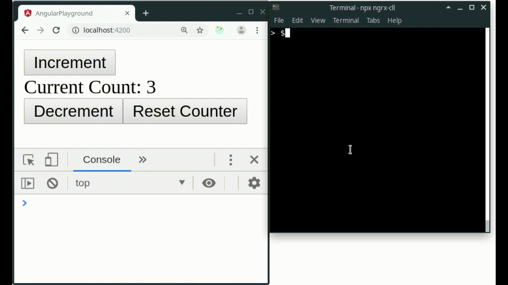
Task: Open the terminal Edit menu
Action: (297, 21)
